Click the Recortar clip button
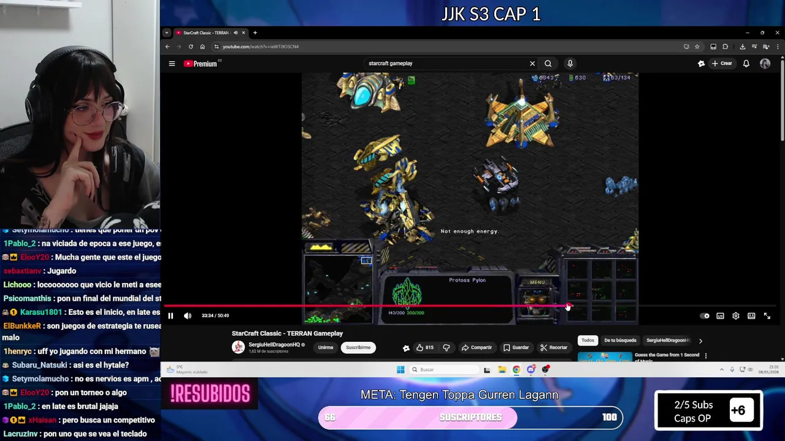 pyautogui.click(x=554, y=348)
